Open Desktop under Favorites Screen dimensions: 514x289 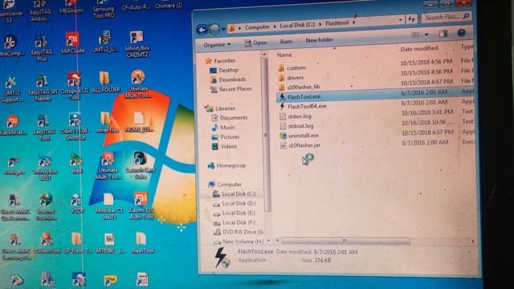pyautogui.click(x=224, y=70)
